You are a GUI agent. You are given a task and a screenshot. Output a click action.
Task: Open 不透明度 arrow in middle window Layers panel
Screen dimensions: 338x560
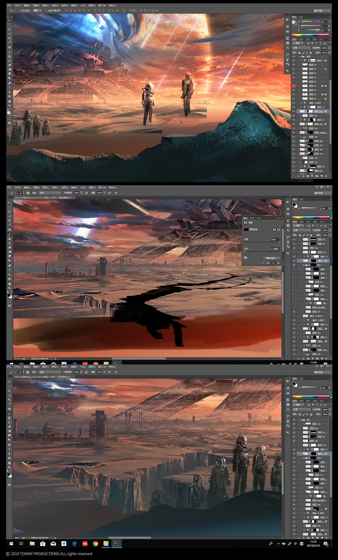330,230
